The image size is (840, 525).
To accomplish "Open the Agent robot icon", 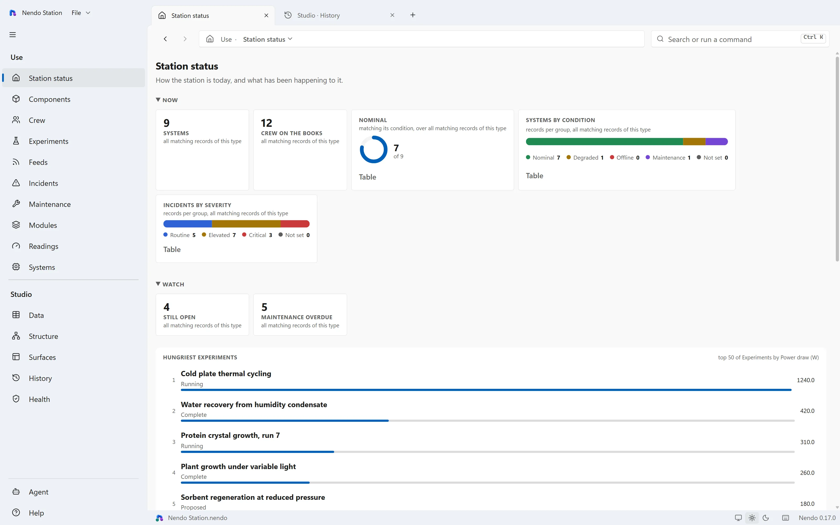I will click(x=16, y=492).
